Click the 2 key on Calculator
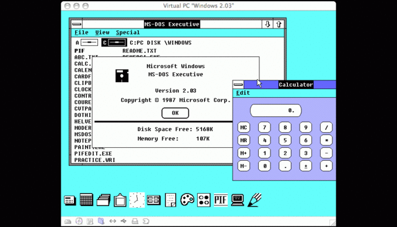 tap(285, 153)
